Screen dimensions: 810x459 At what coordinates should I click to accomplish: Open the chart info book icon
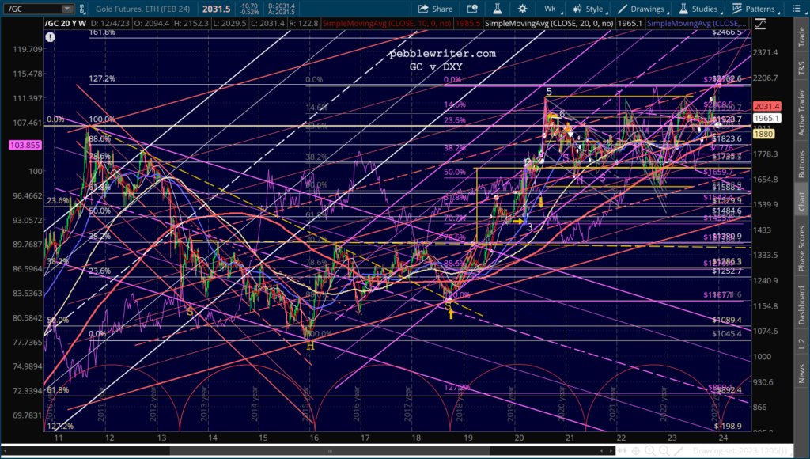[x=472, y=9]
